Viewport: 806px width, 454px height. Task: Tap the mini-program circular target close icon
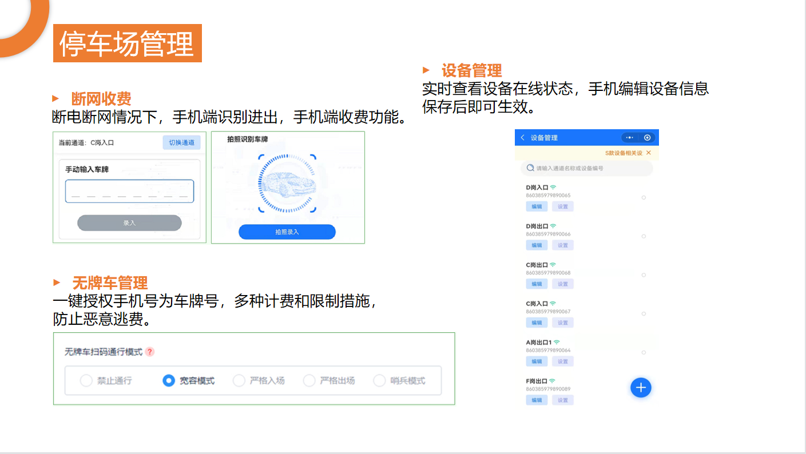[x=647, y=138]
